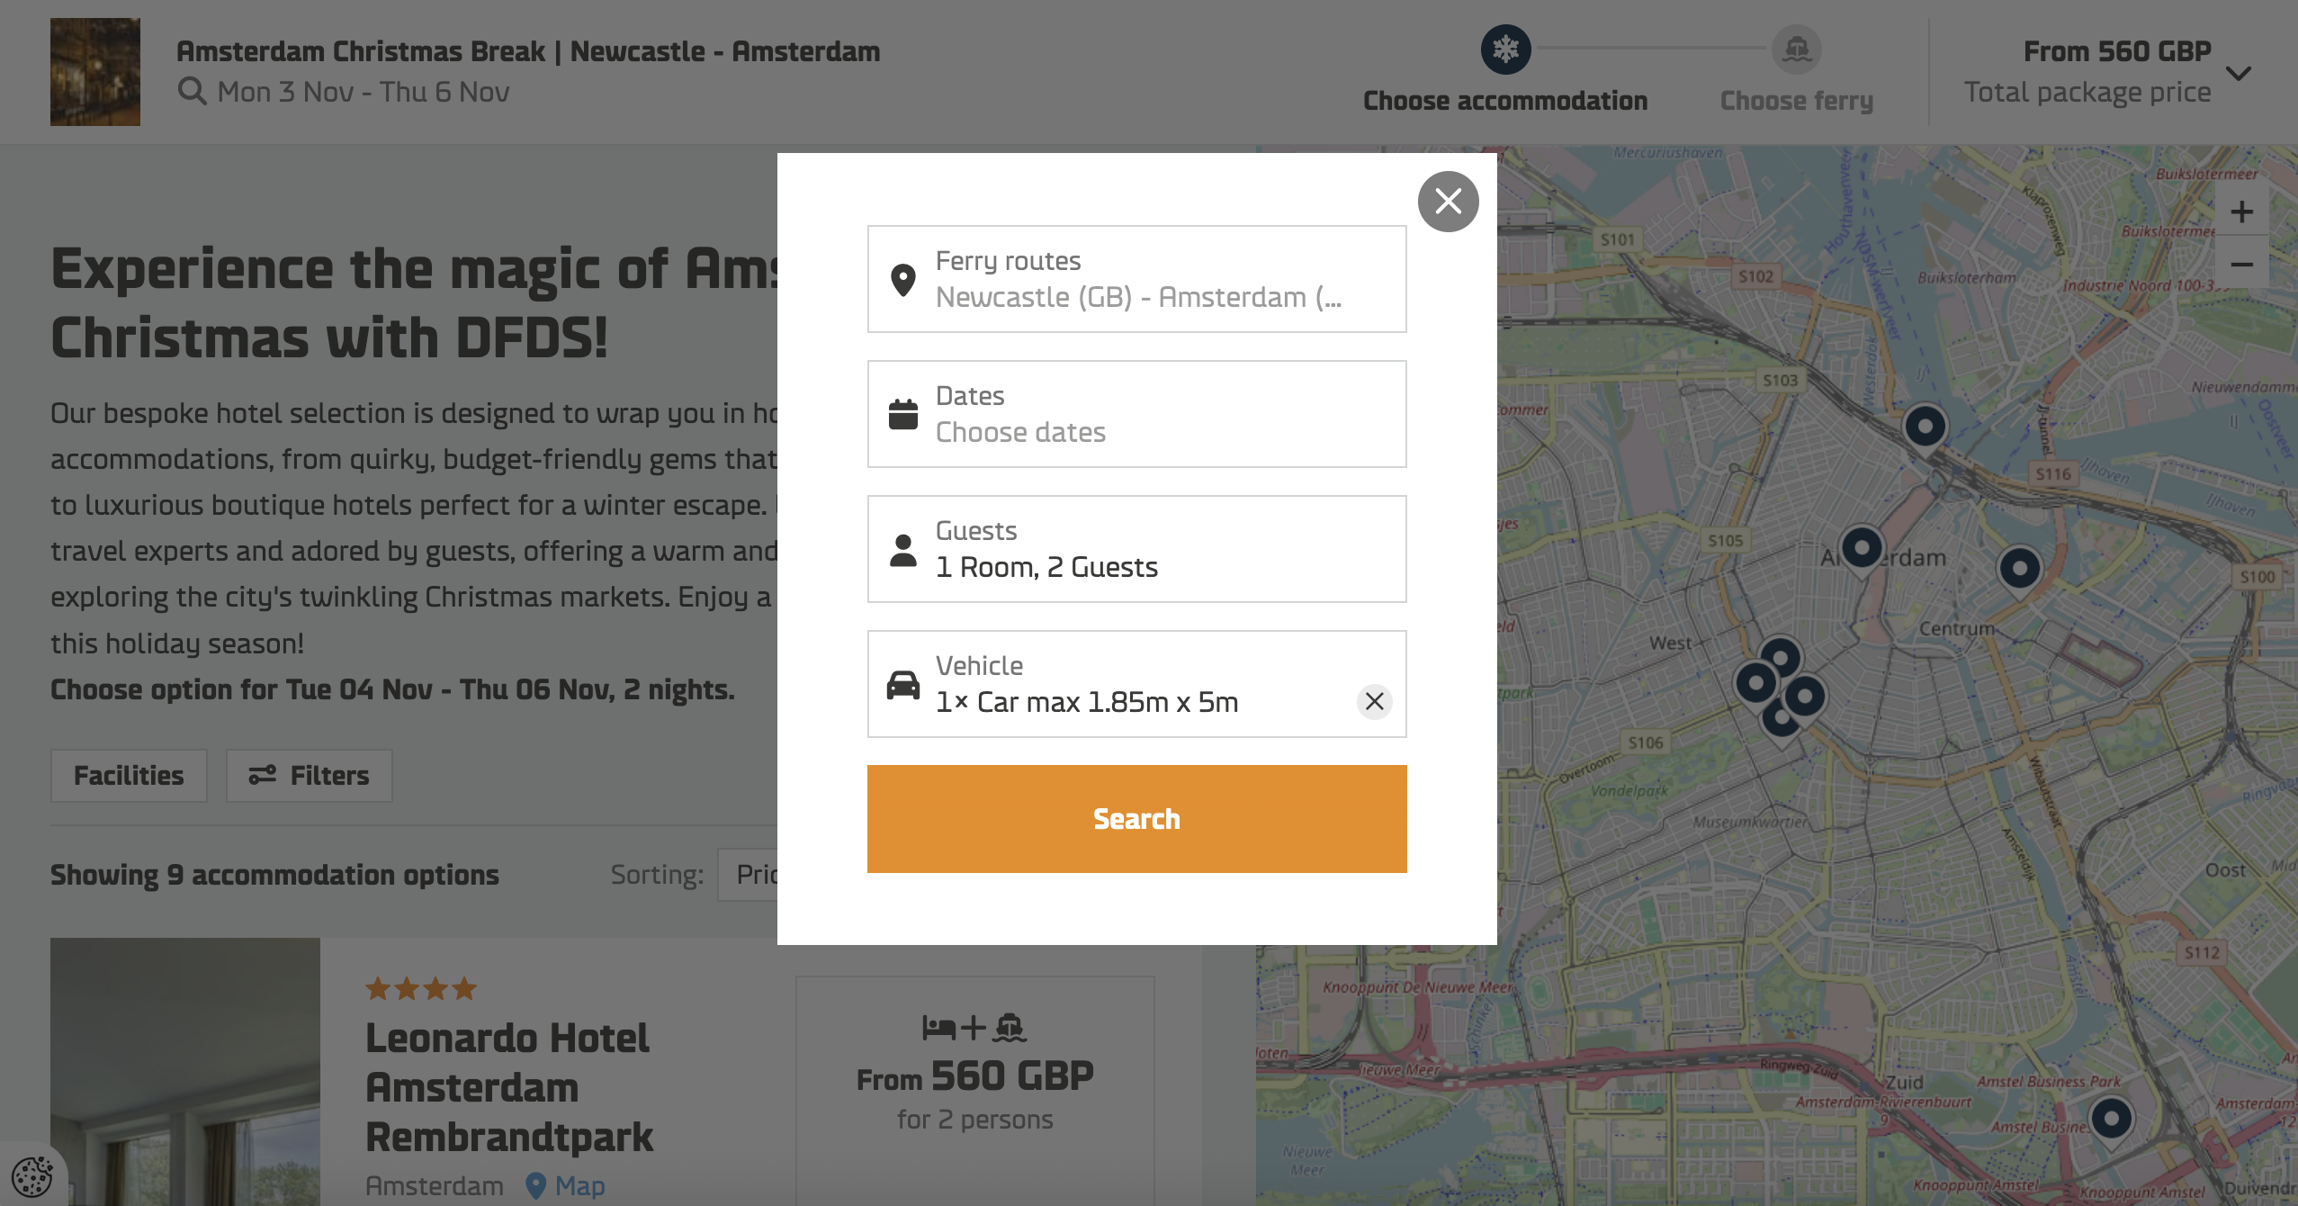This screenshot has height=1206, width=2298.
Task: Open the Sorting dropdown
Action: pyautogui.click(x=748, y=874)
